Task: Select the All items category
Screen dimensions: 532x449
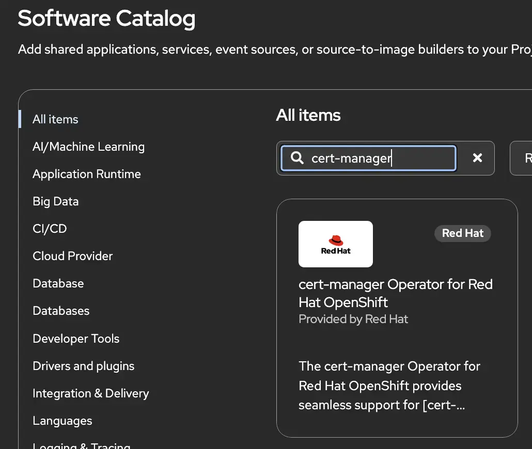Action: click(55, 119)
